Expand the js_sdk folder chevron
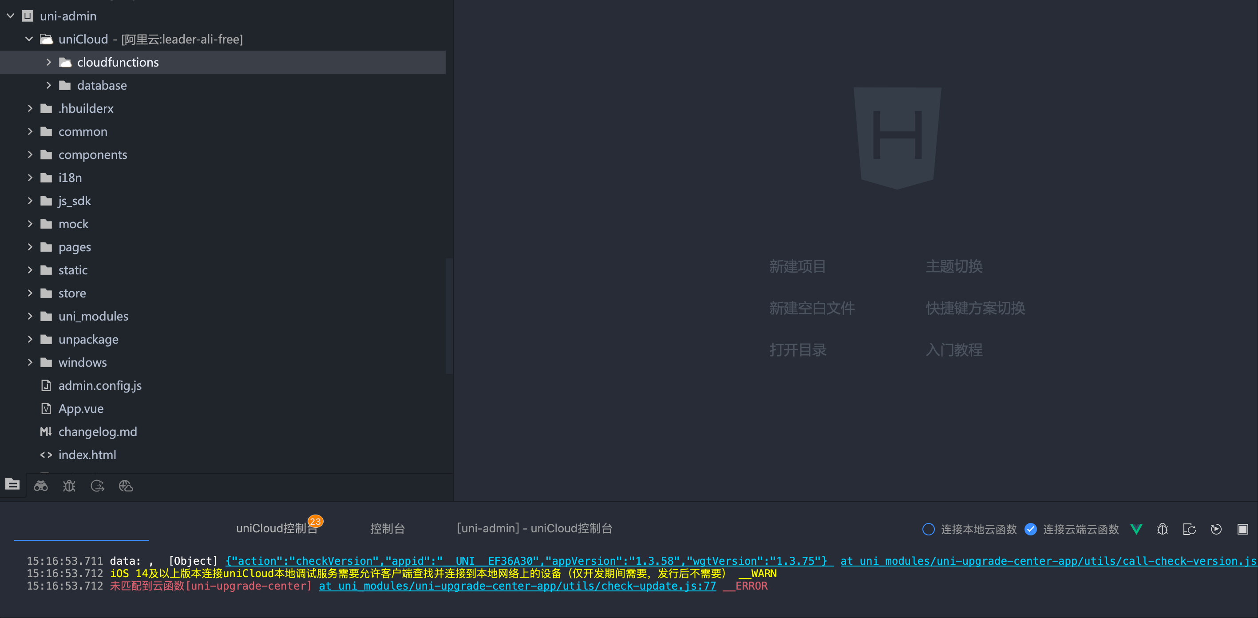 click(30, 200)
